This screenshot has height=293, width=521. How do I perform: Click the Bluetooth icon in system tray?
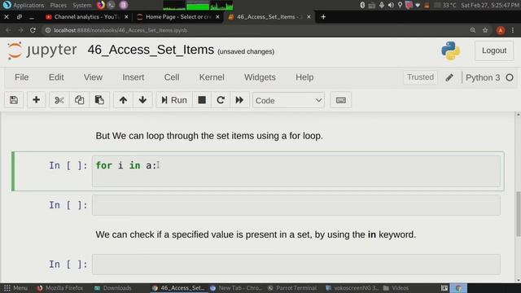point(362,5)
